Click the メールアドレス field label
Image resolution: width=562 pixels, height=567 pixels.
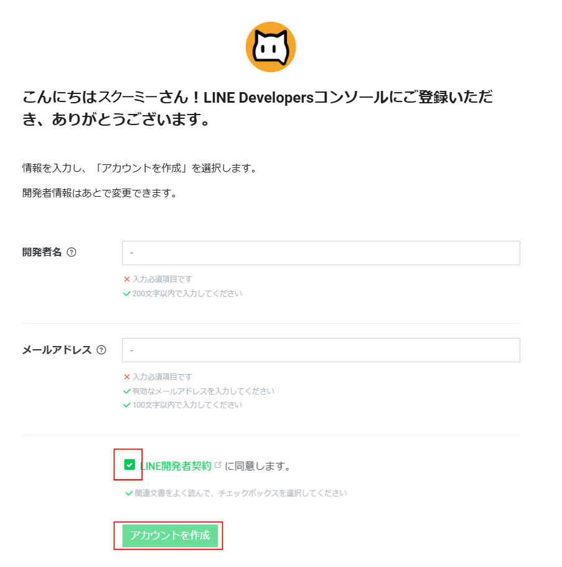tap(57, 350)
